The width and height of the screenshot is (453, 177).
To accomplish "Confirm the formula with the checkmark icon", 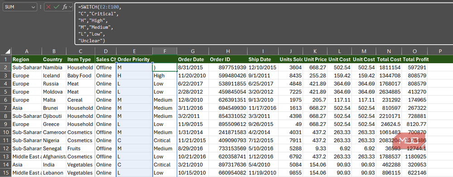I will pyautogui.click(x=56, y=7).
